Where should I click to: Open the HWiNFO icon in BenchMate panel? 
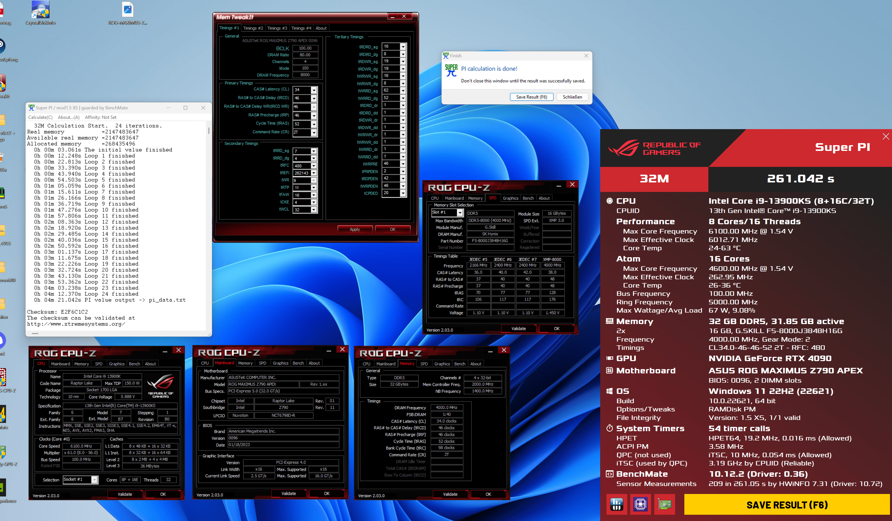pyautogui.click(x=616, y=504)
